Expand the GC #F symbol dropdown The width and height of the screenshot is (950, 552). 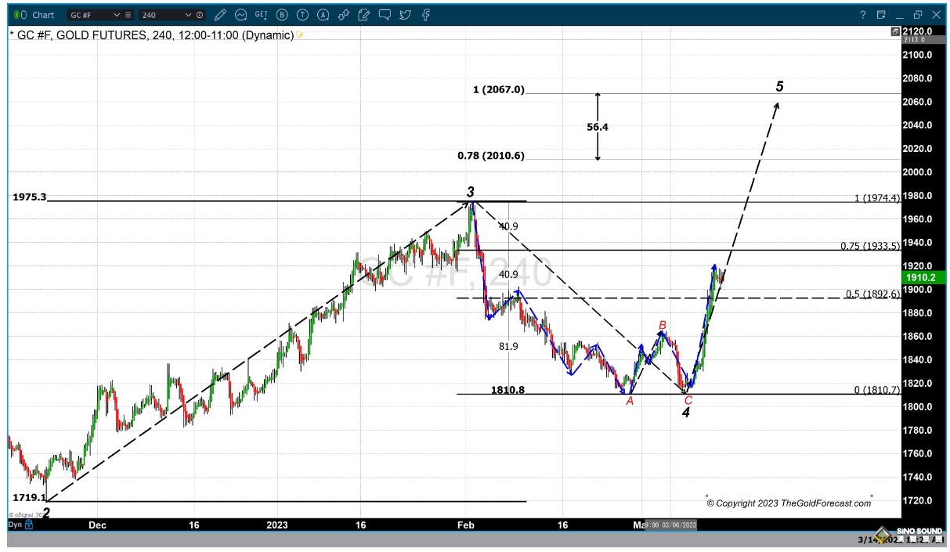[x=117, y=15]
